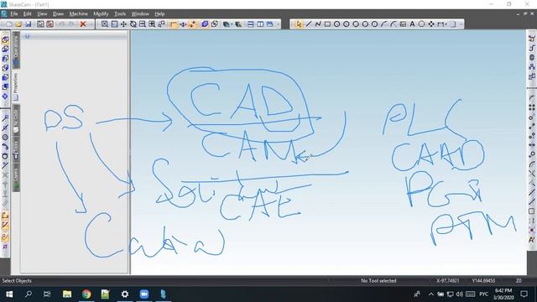Expand the view toolbar overflow arrow
Viewport: 537px width, 302px height.
pyautogui.click(x=278, y=24)
